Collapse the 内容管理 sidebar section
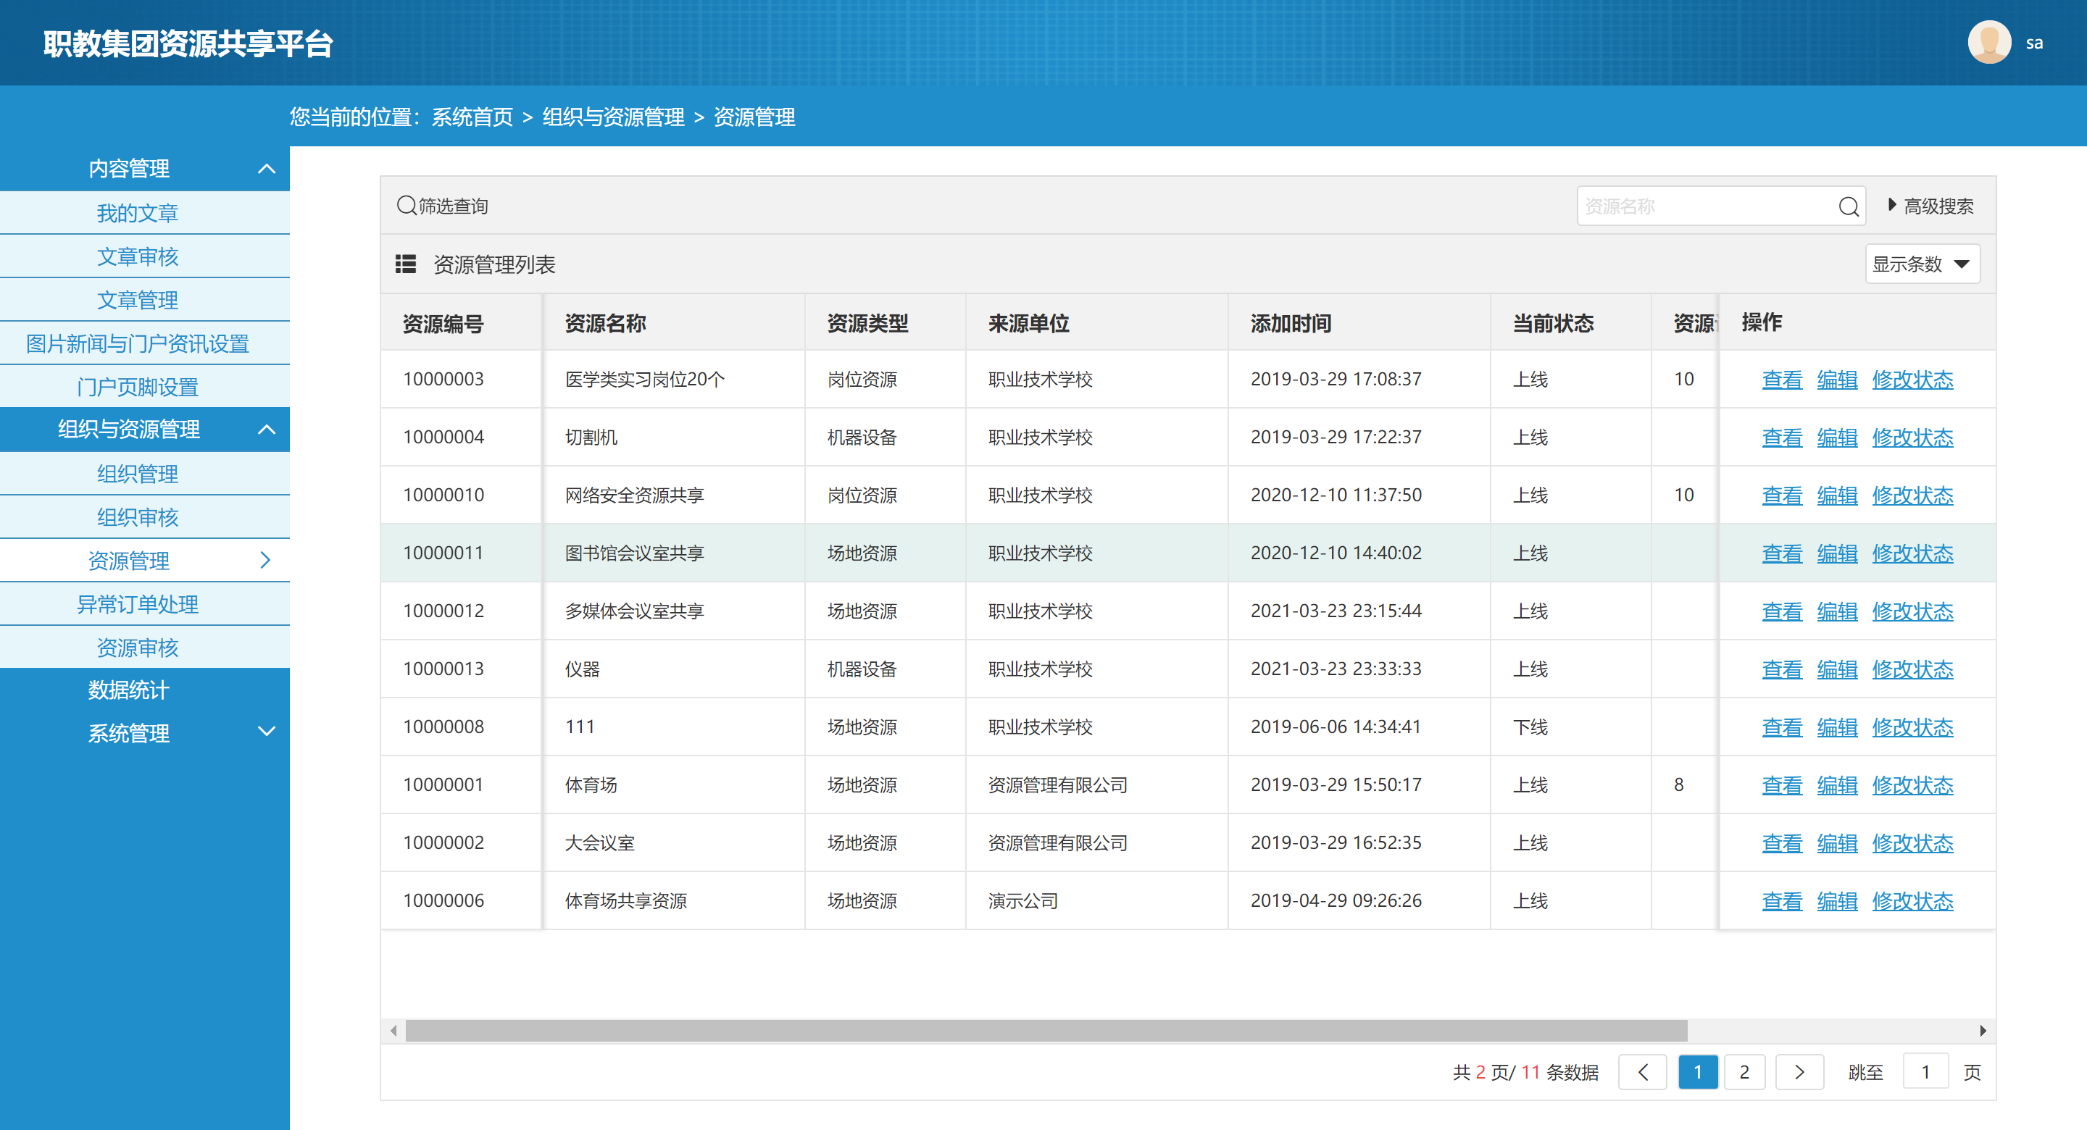The width and height of the screenshot is (2087, 1130). 267,169
